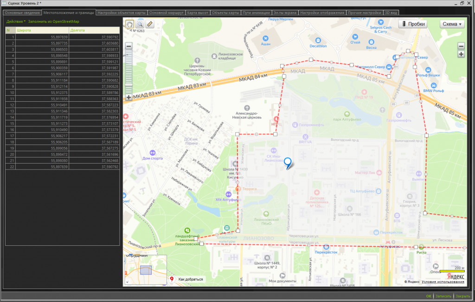This screenshot has height=302, width=475.
Task: Click the Дом спорта map icon
Action: tap(152, 153)
